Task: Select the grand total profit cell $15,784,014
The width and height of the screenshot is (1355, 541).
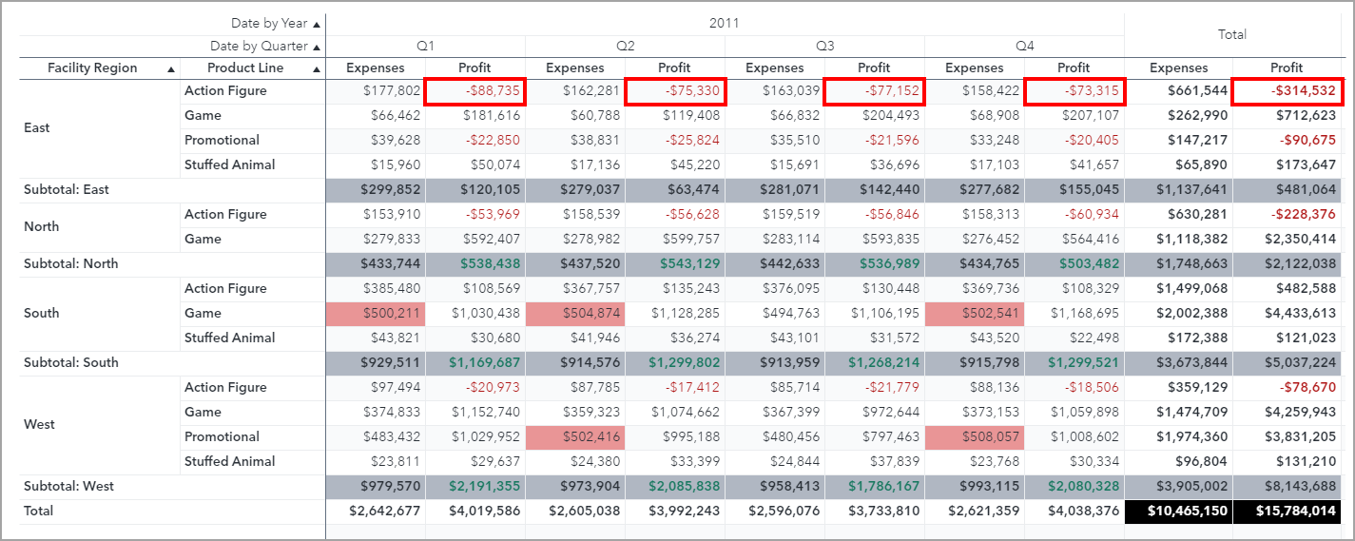Action: [x=1286, y=511]
